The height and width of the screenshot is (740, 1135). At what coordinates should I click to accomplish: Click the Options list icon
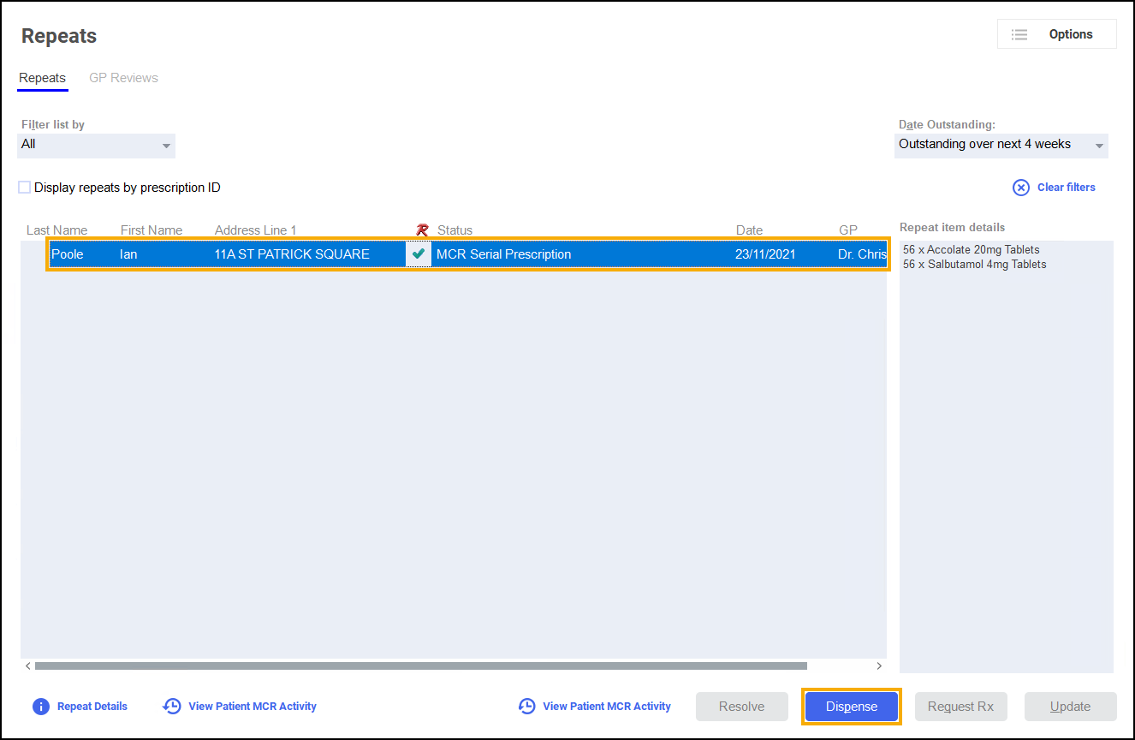(x=1019, y=34)
